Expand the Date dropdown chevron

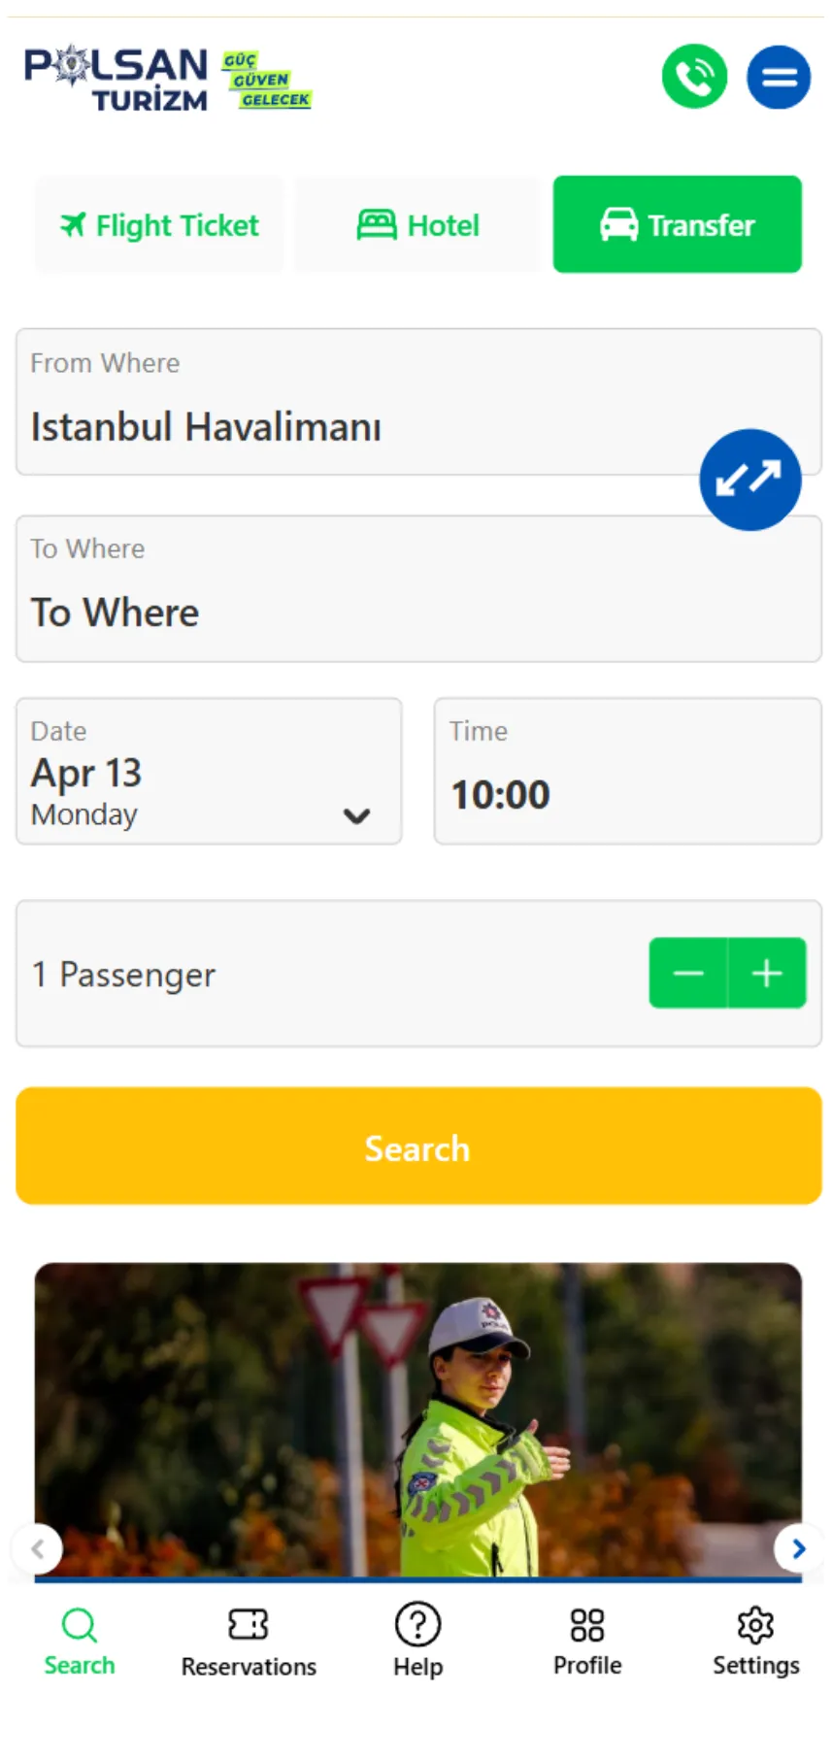(x=356, y=816)
